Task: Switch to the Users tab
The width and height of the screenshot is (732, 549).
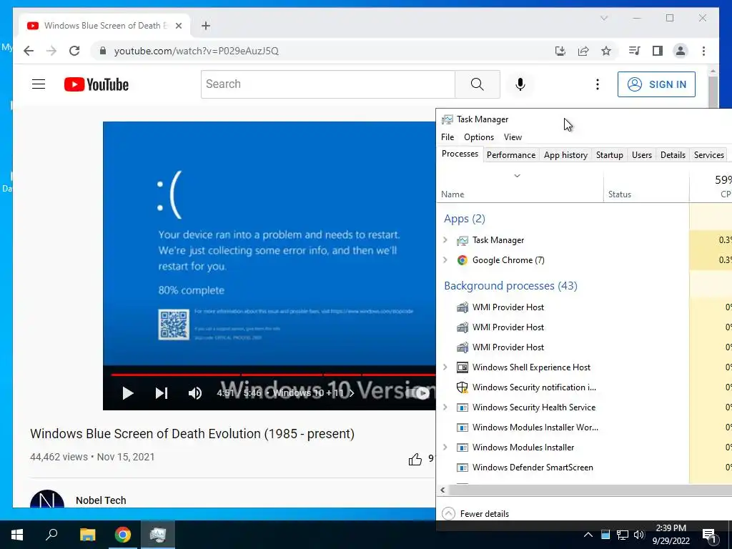Action: point(641,155)
